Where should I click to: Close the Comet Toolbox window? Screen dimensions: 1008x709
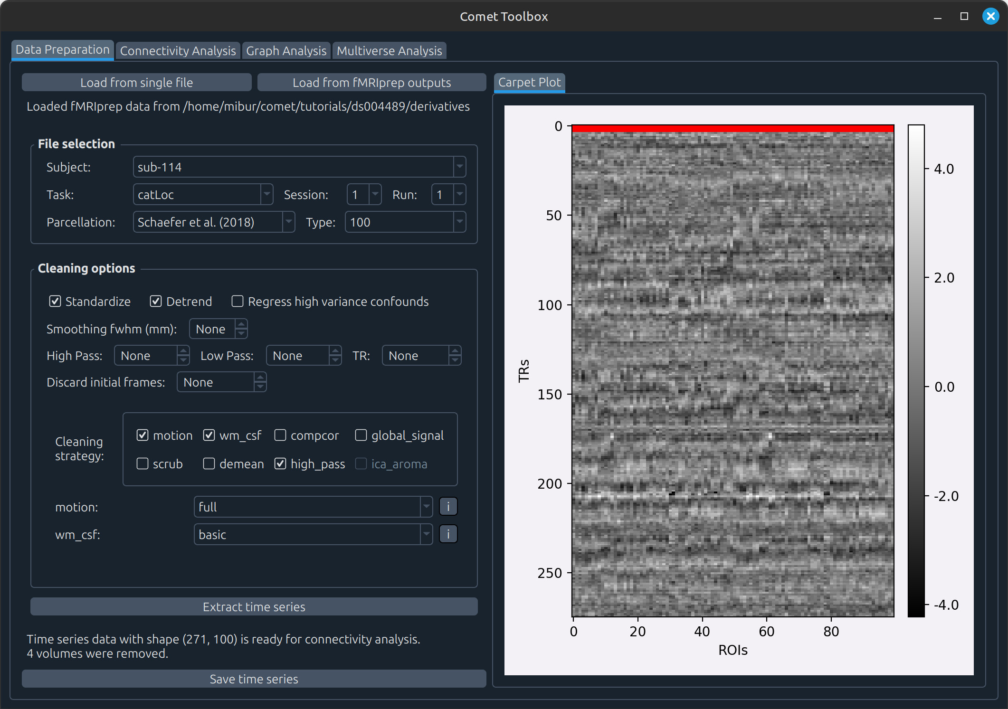[990, 17]
